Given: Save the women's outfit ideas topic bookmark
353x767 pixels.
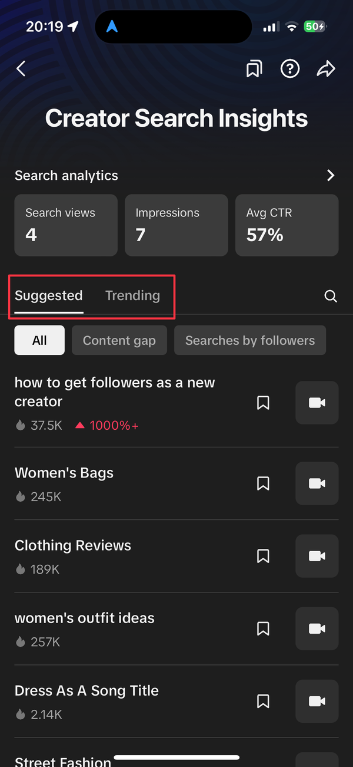Looking at the screenshot, I should 263,628.
